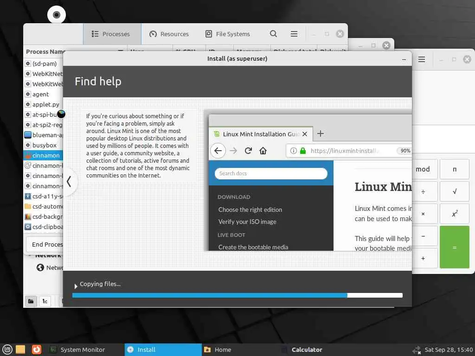Click the search icon in System Monitor
475x356 pixels.
pos(273,33)
